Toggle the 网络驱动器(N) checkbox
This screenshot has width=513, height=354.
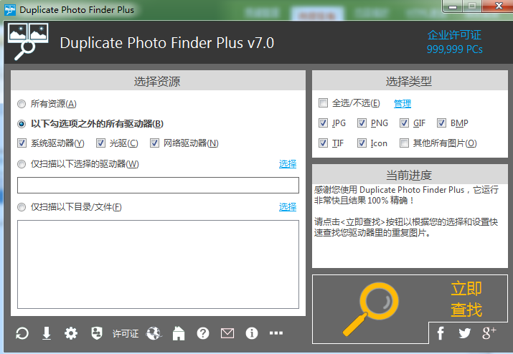[154, 143]
